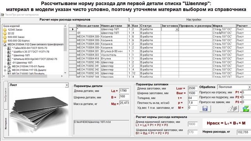Click part icon next to Гайка М30-6Н
251x141 pixels.
(x=9, y=48)
